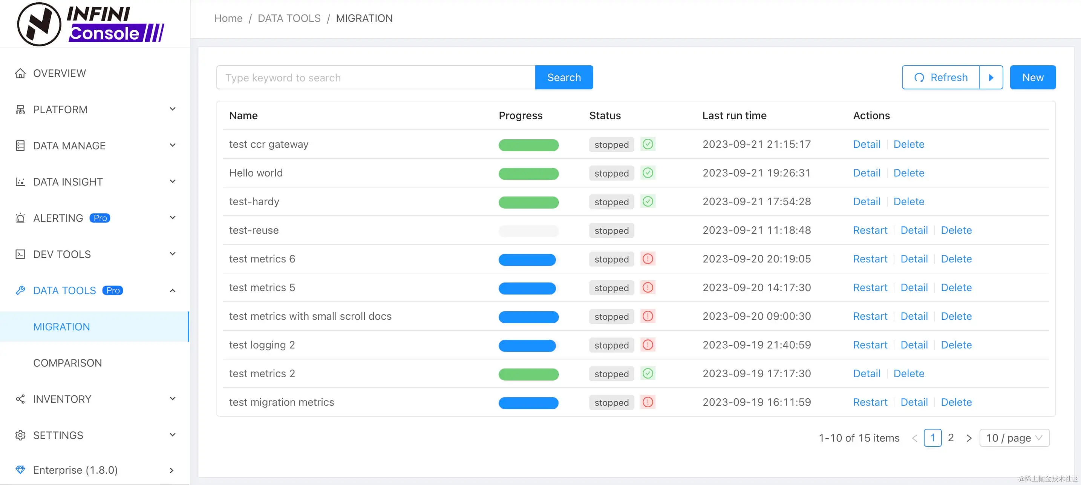Viewport: 1081px width, 485px height.
Task: Expand the INVENTORY menu chevron
Action: click(x=173, y=399)
